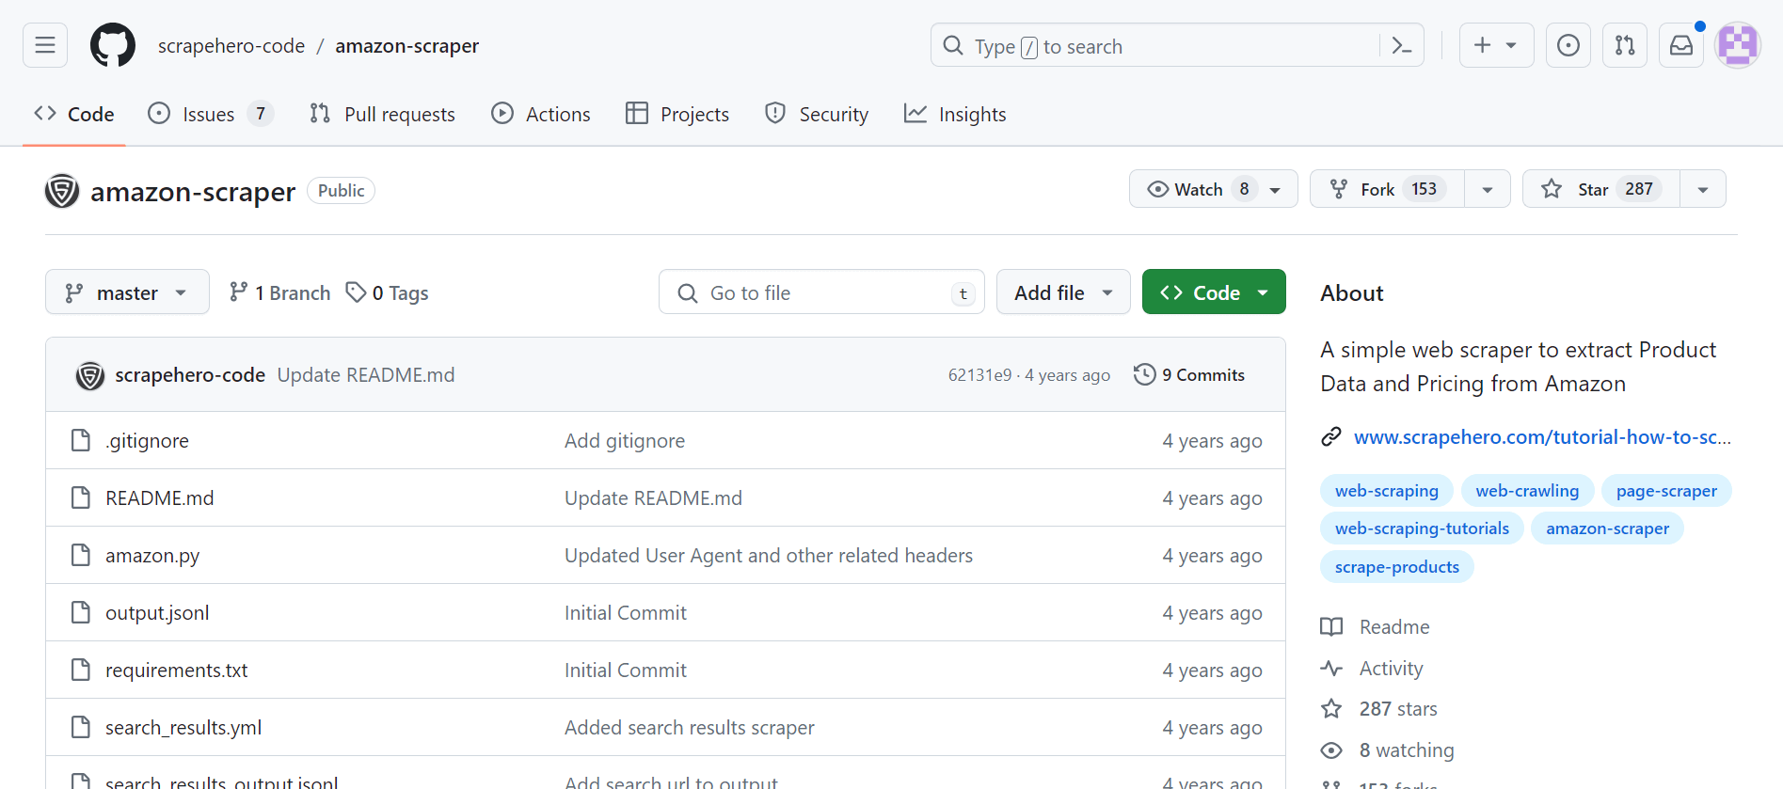Open the star lists dropdown arrow
The width and height of the screenshot is (1783, 789).
pos(1703,189)
